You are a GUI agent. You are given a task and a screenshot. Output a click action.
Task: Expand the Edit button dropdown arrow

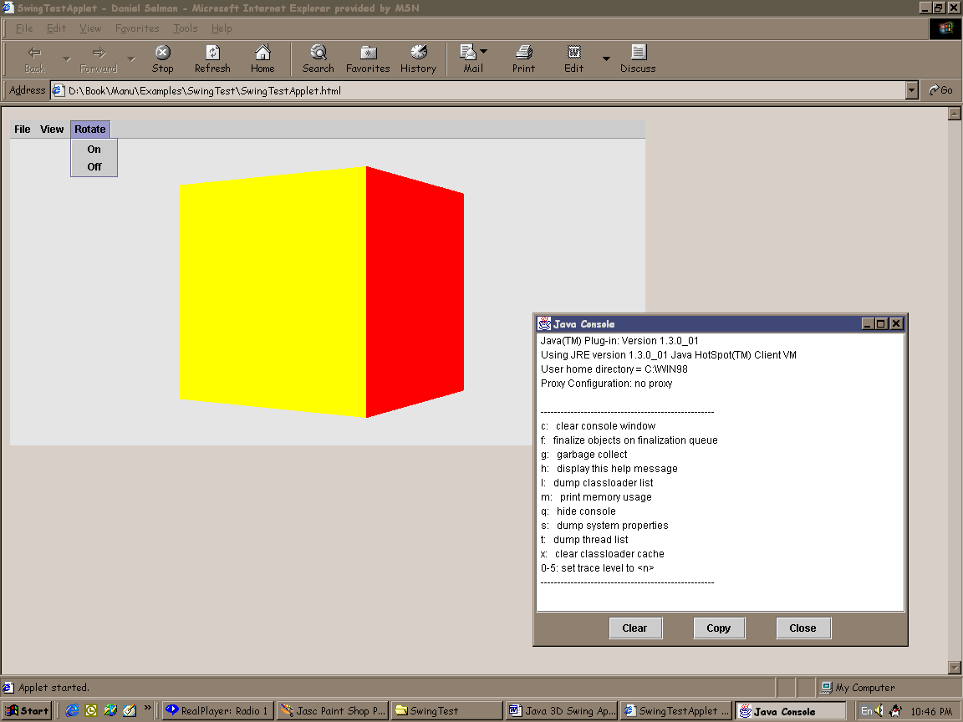tap(606, 59)
